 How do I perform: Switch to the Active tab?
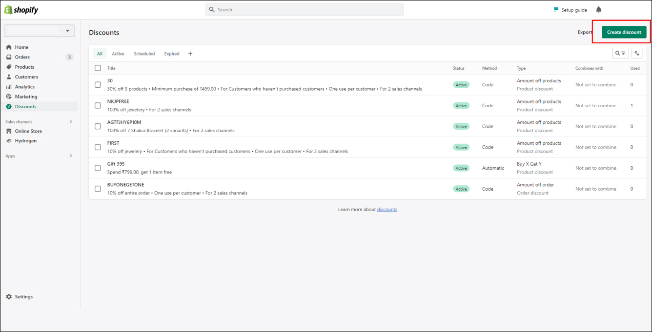click(118, 54)
